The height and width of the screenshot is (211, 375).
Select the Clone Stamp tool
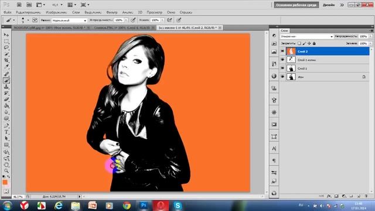coord(6,87)
